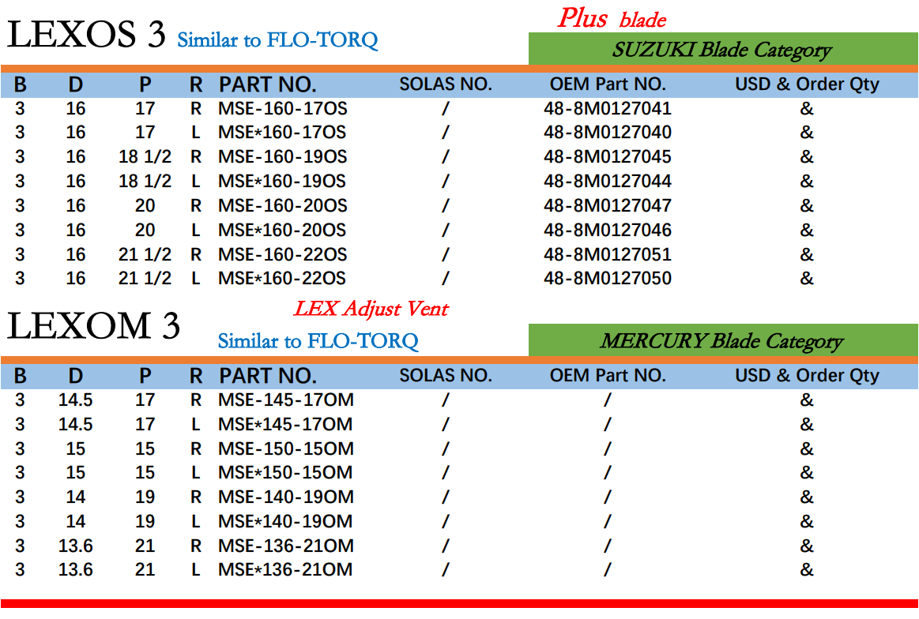
Task: Select part number MSE*145-17OM
Action: (x=285, y=424)
